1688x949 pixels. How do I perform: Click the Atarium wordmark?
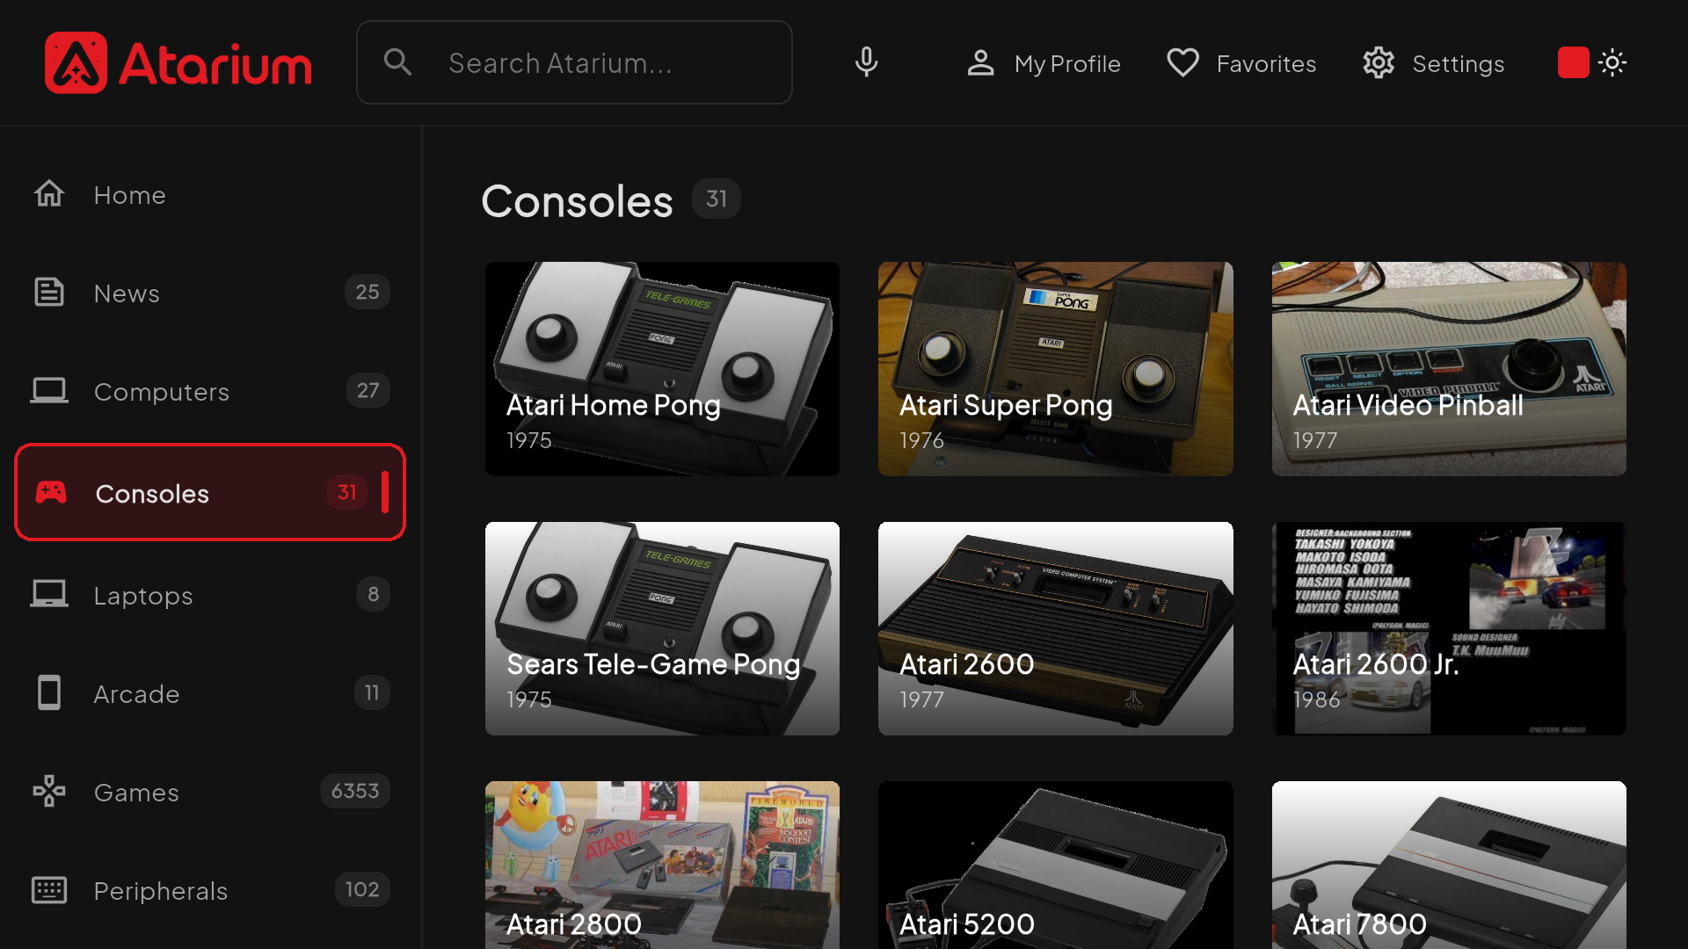pos(215,64)
